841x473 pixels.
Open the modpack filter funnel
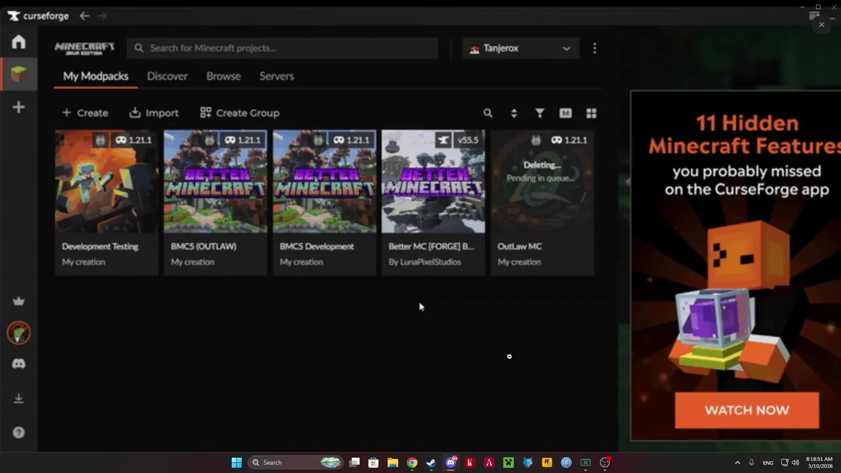tap(539, 113)
